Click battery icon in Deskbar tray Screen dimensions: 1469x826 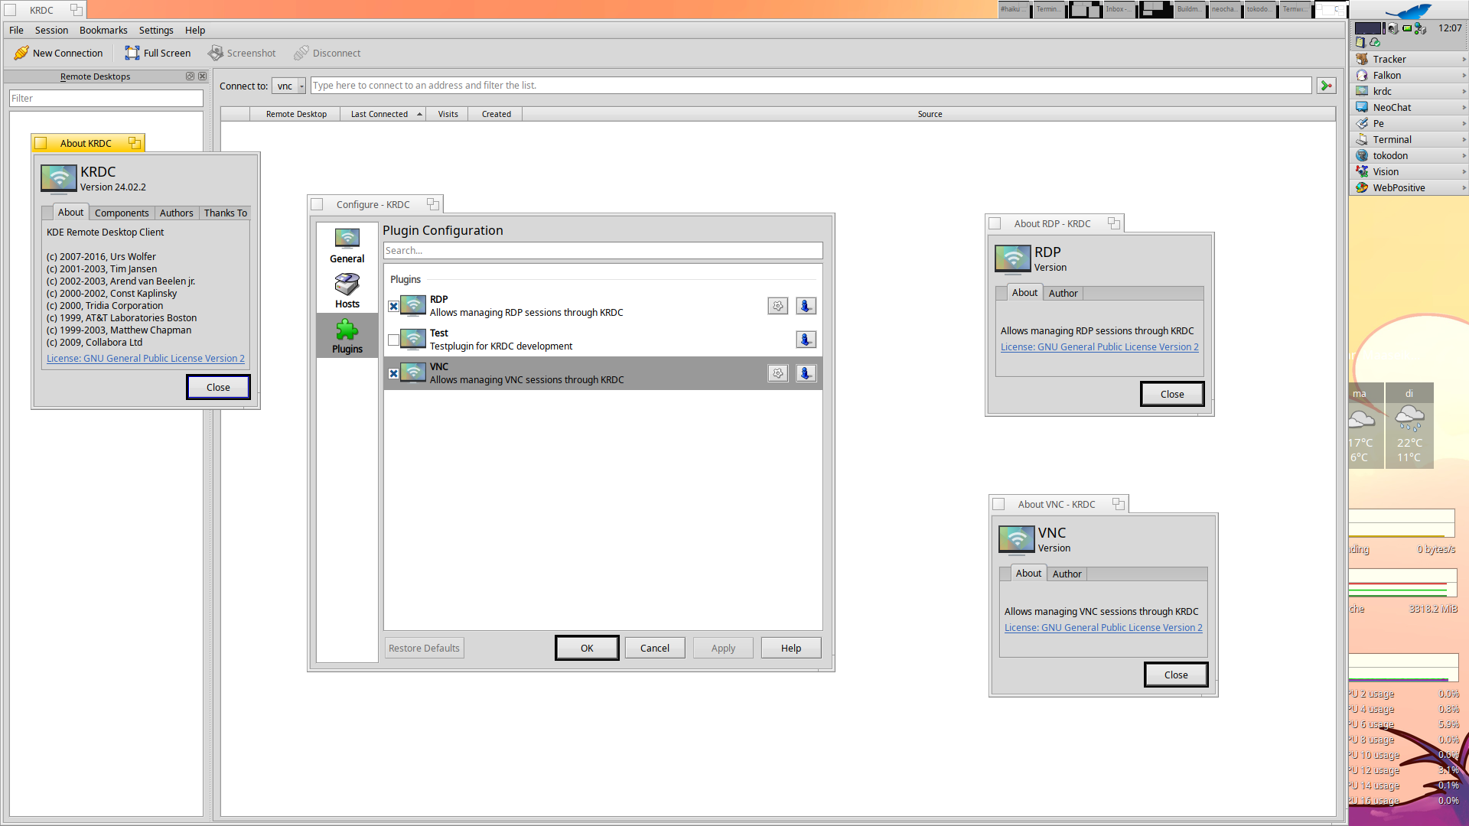click(x=1407, y=28)
